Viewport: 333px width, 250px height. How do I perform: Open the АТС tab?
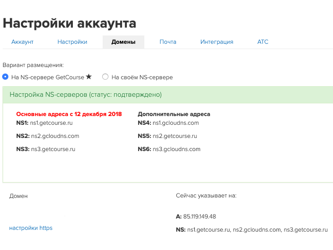coord(263,42)
